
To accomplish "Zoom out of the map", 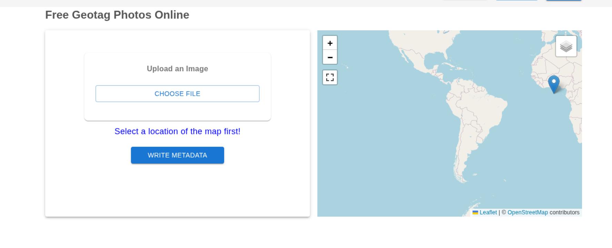I will (330, 57).
